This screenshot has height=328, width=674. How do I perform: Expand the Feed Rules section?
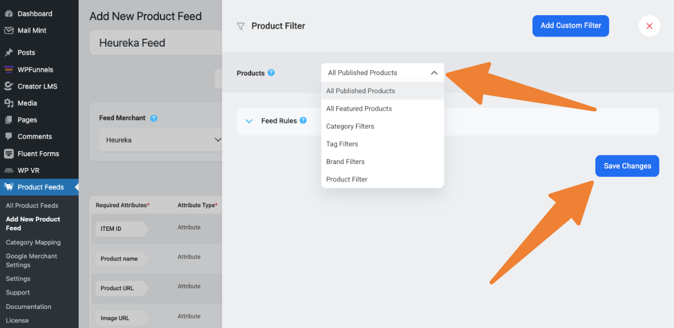click(x=249, y=121)
